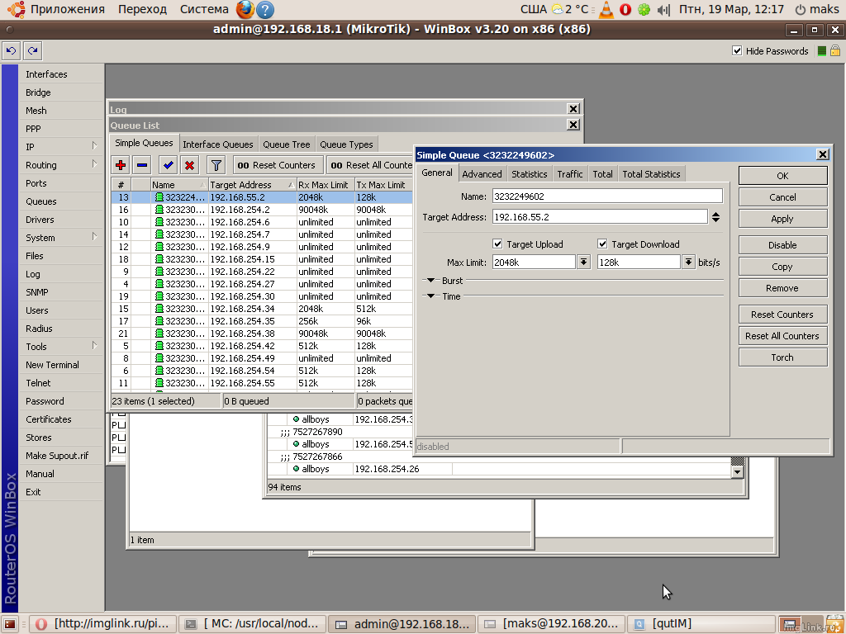
Task: Uncheck the Target Download checkbox
Action: [602, 244]
